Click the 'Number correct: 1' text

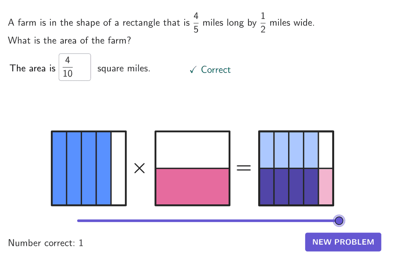pyautogui.click(x=46, y=243)
